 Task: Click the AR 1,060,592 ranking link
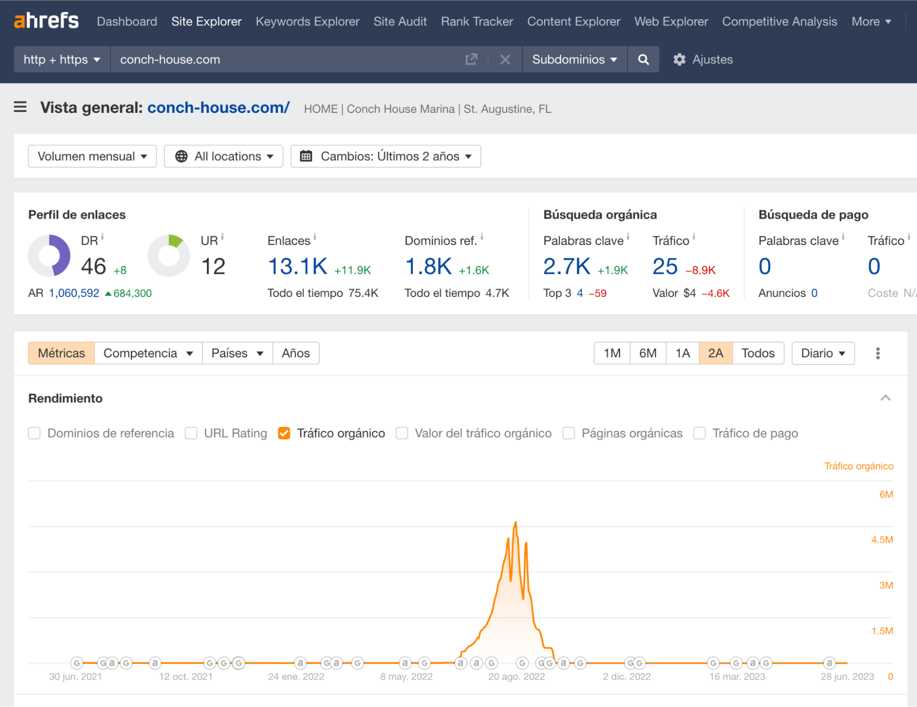(x=73, y=293)
